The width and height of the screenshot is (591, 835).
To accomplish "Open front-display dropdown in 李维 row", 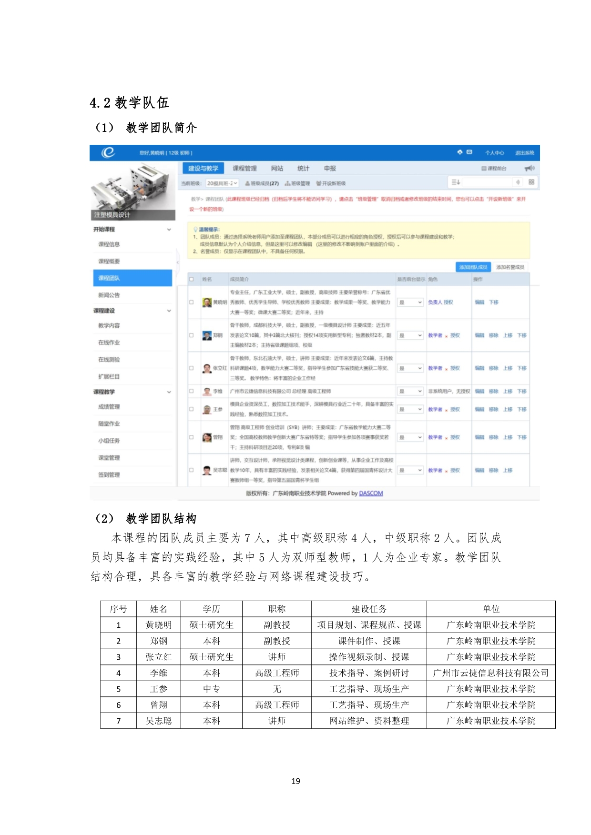I will [410, 391].
